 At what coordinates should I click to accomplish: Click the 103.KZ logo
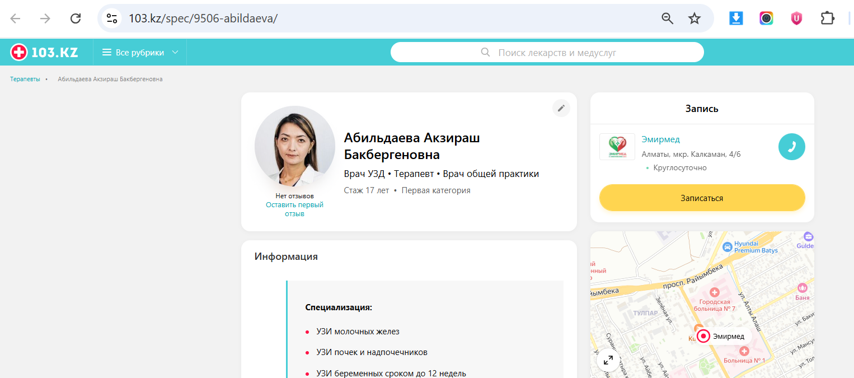44,53
